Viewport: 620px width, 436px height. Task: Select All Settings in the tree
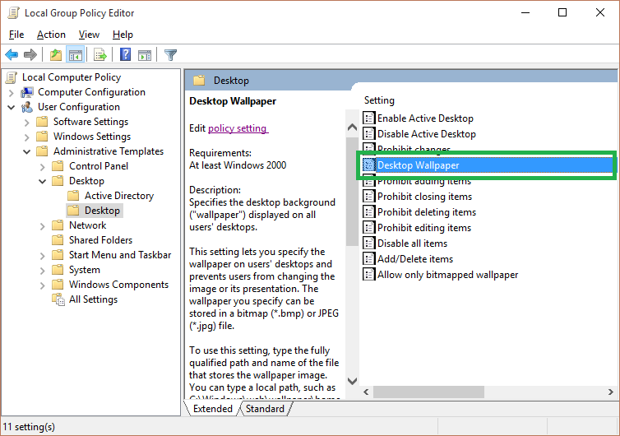[93, 299]
